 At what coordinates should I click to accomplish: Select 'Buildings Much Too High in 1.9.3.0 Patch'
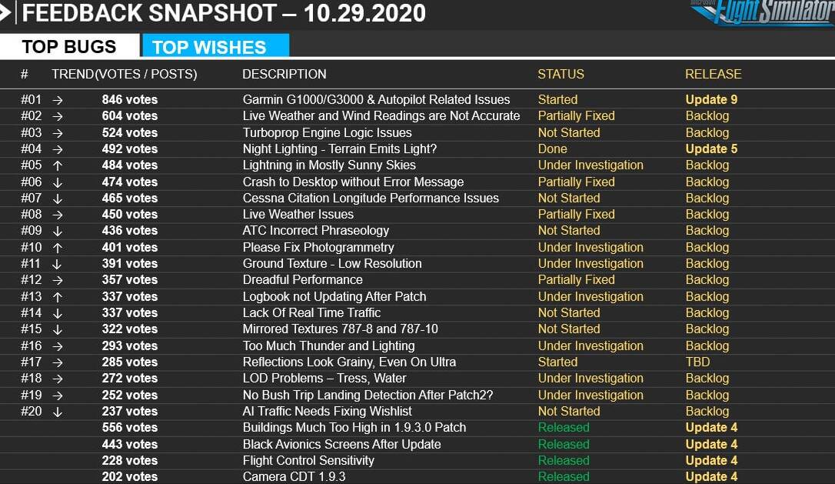[354, 428]
